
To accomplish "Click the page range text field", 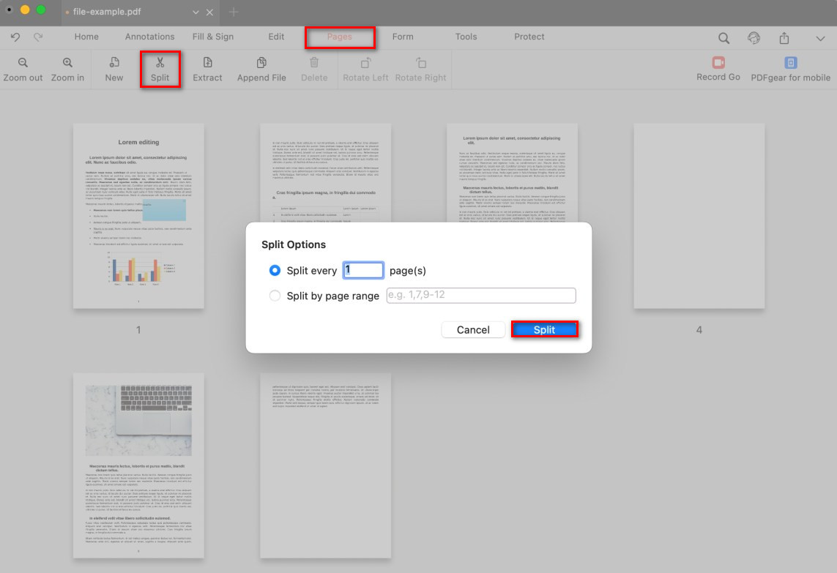I will point(481,296).
